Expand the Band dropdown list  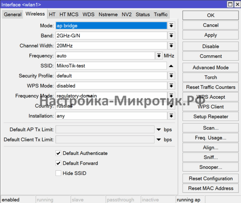click(x=171, y=36)
